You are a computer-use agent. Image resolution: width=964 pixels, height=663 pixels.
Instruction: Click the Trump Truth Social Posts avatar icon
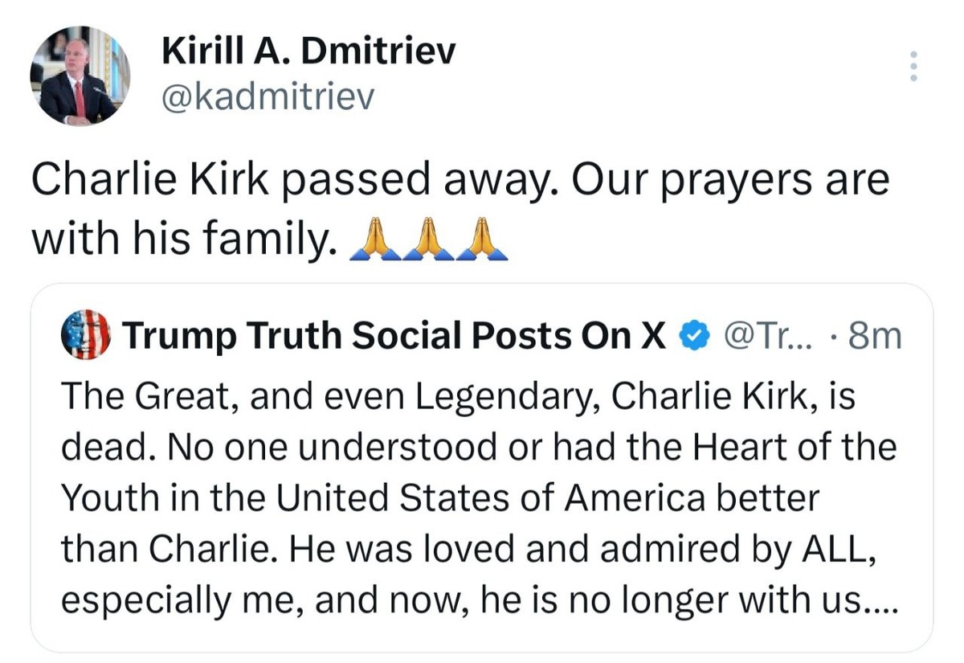tap(84, 336)
